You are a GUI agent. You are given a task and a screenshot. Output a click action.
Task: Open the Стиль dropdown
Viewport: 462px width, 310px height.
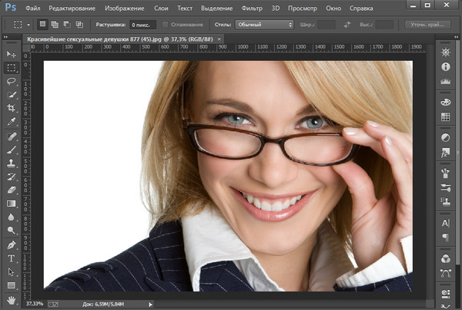click(267, 25)
